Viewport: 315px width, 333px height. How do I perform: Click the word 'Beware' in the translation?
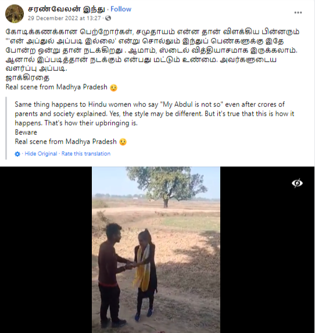point(26,133)
